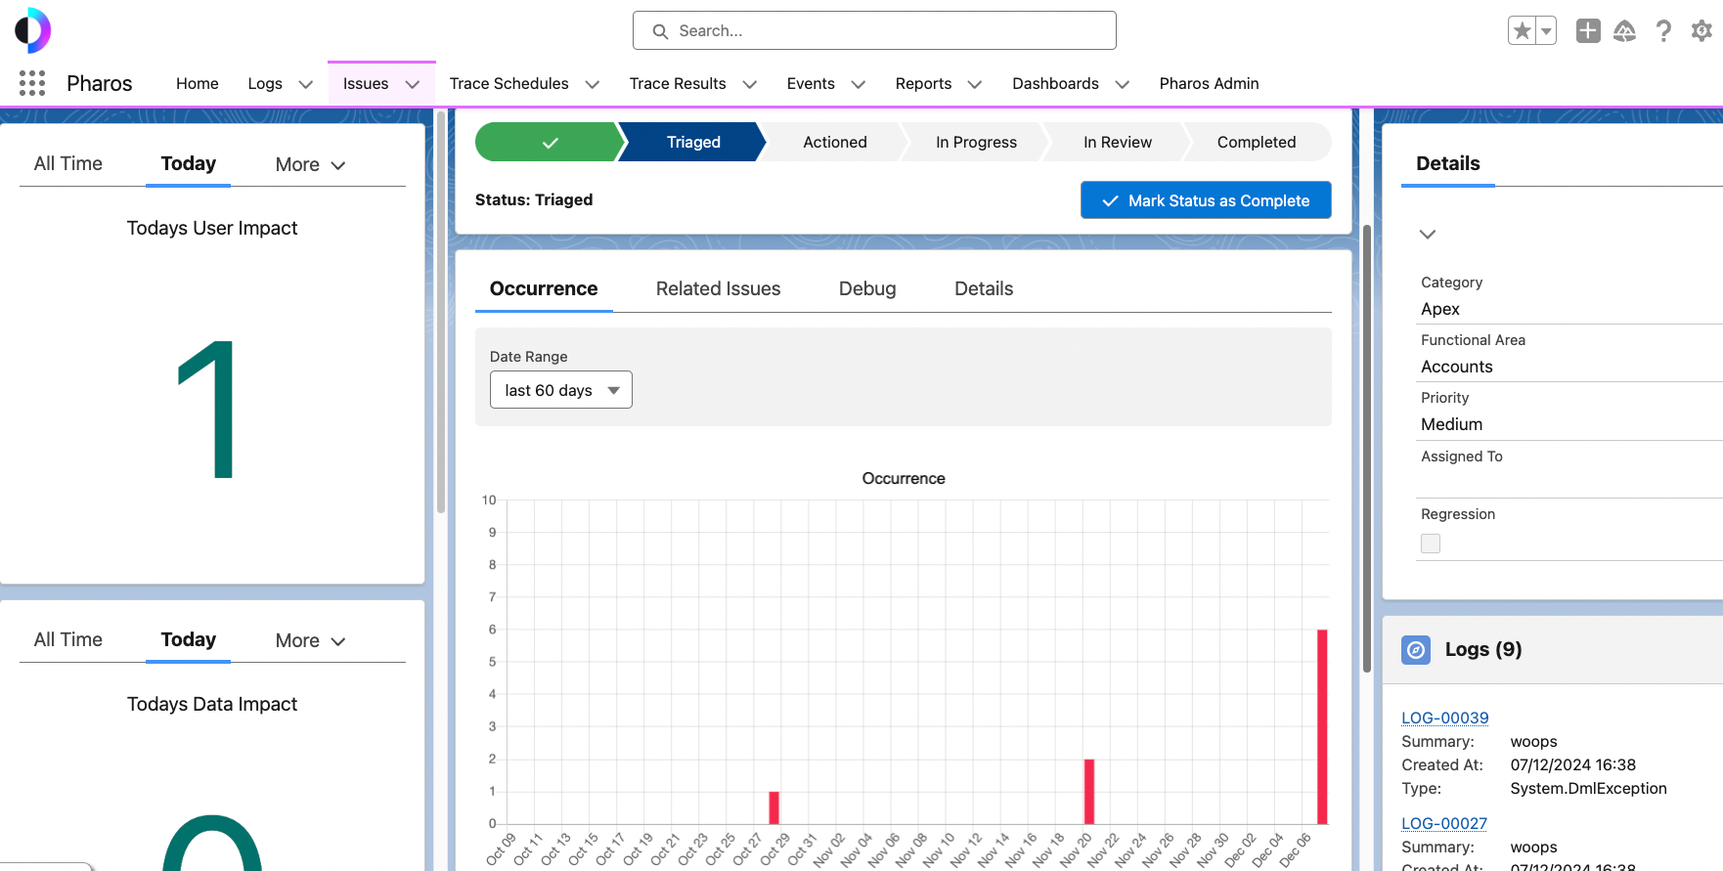Image resolution: width=1723 pixels, height=871 pixels.
Task: Expand the Issues tab dropdown chevron
Action: [x=413, y=84]
